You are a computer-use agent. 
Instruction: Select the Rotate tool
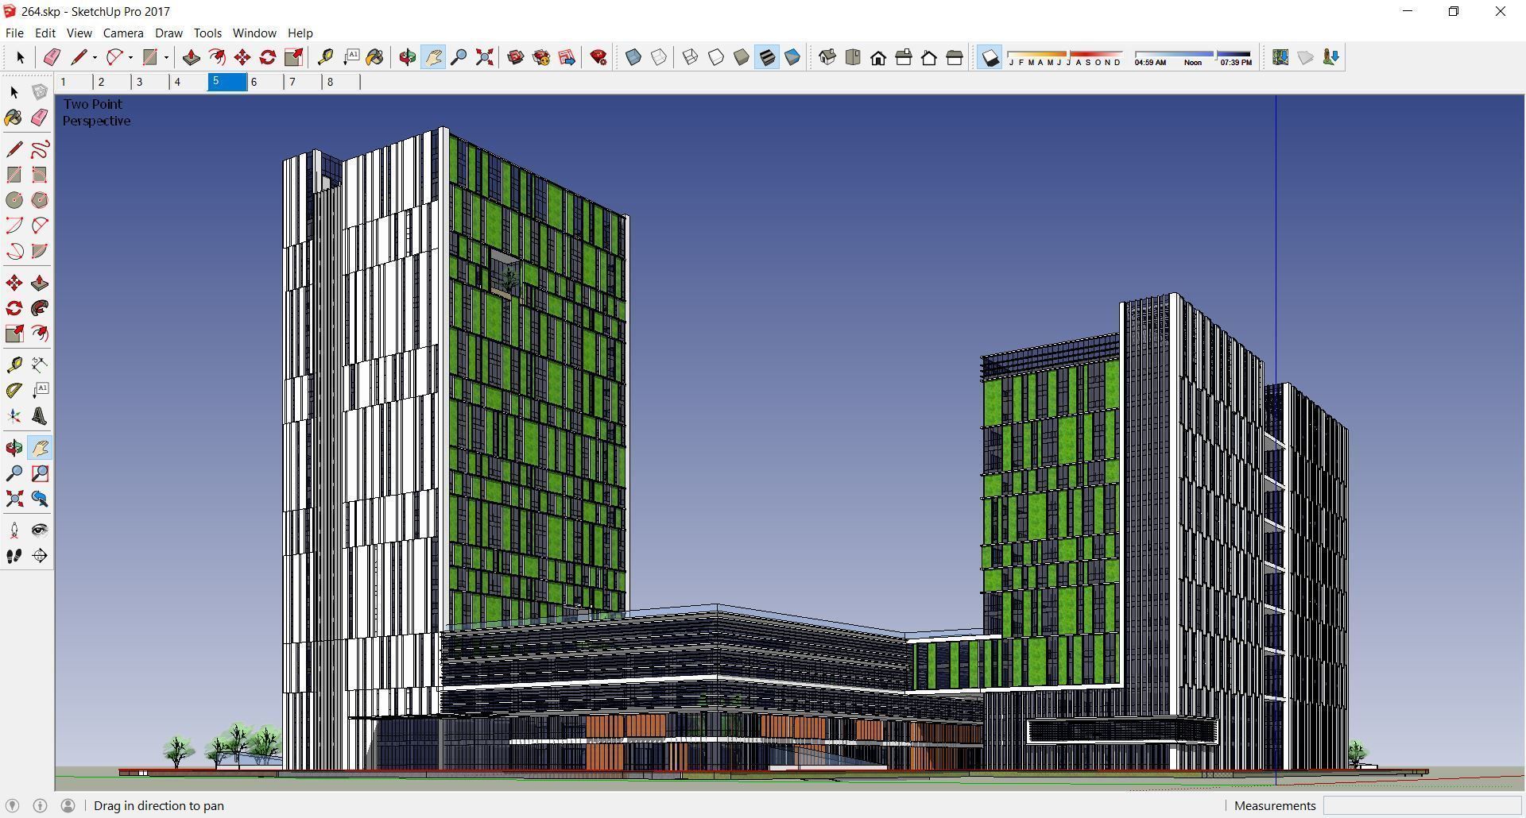(x=13, y=308)
